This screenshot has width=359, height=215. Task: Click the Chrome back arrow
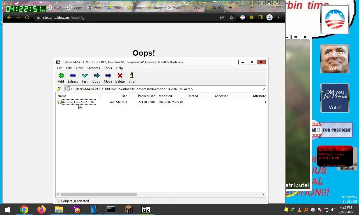[x=9, y=17]
